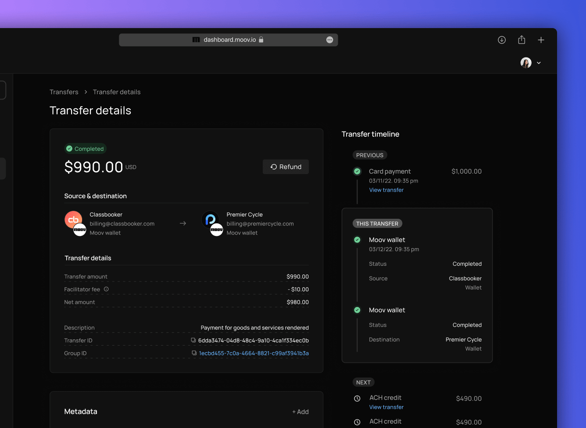This screenshot has width=586, height=428.
Task: Copy the Transfer ID with copy icon
Action: coord(193,340)
